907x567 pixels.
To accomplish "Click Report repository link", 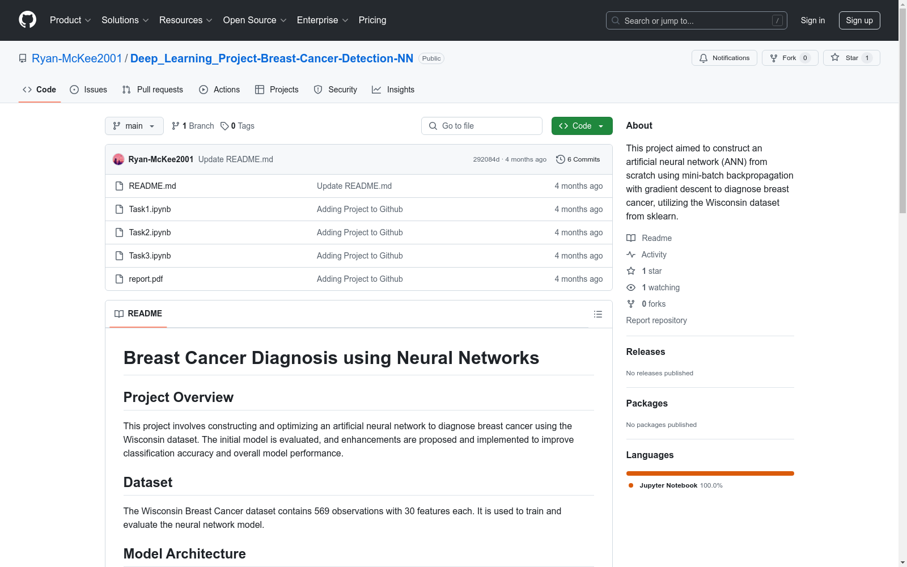I will (656, 320).
